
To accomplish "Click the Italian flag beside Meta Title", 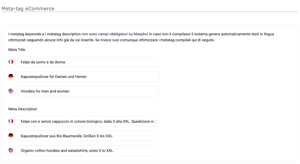I will 11,62.
